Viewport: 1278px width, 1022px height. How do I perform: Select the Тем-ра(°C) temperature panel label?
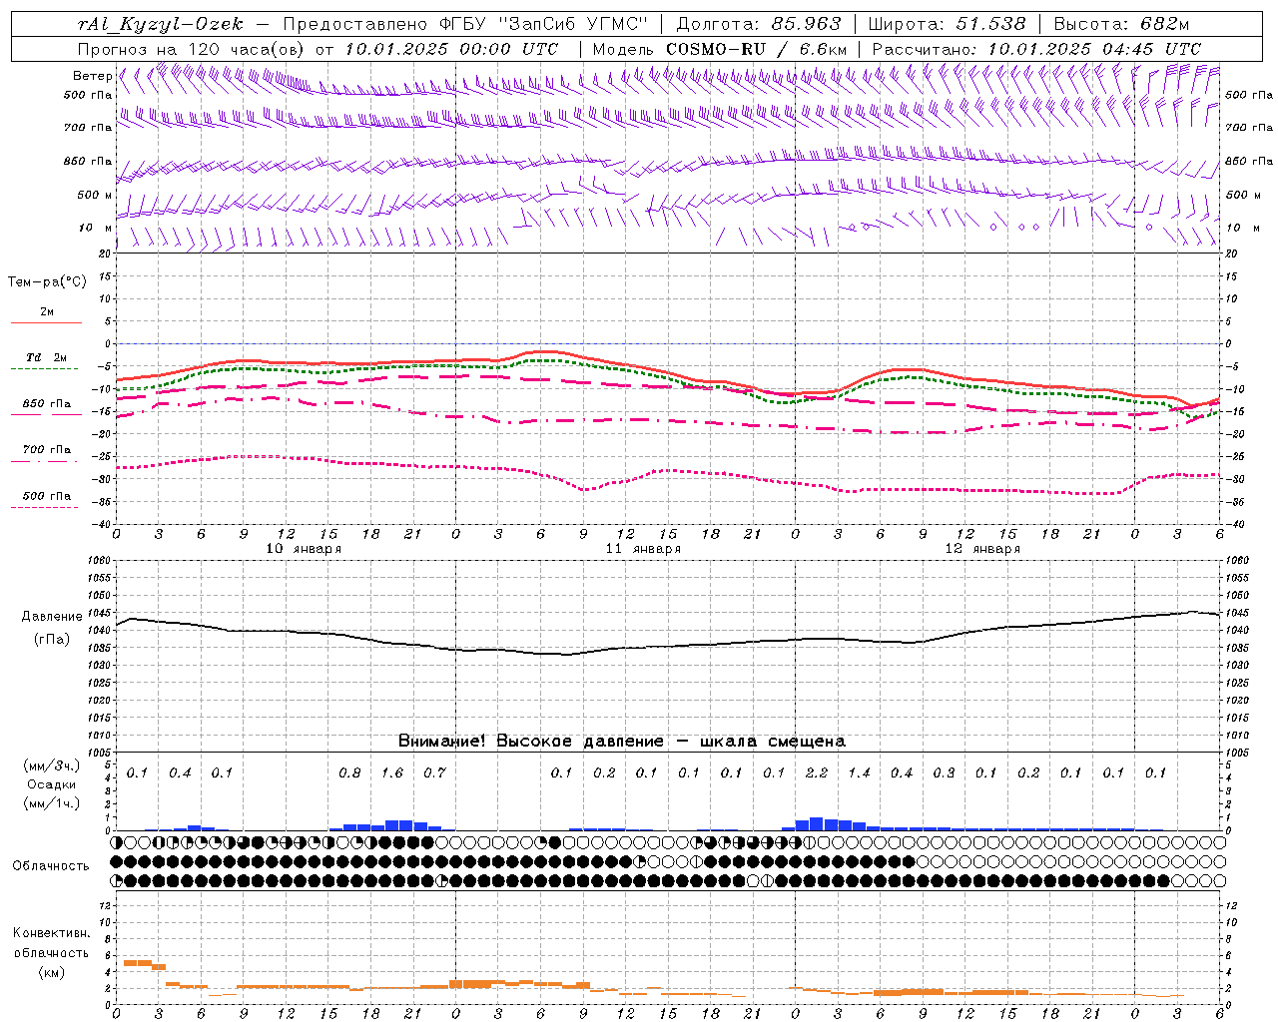[x=47, y=282]
